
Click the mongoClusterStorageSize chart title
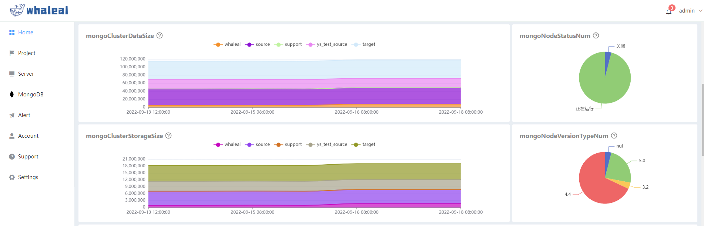124,136
